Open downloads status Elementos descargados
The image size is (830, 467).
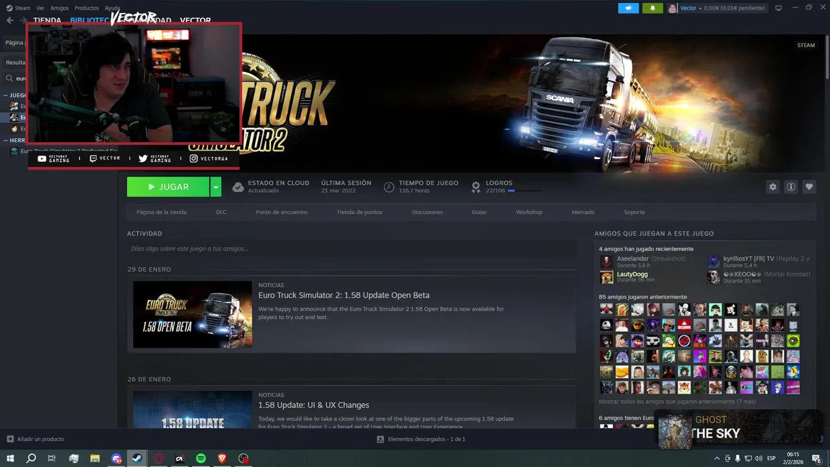coord(421,439)
